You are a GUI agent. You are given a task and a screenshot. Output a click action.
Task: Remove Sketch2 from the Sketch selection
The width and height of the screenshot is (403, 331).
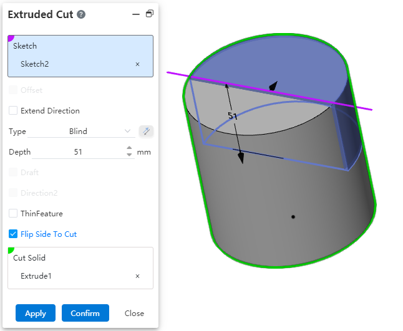click(137, 64)
